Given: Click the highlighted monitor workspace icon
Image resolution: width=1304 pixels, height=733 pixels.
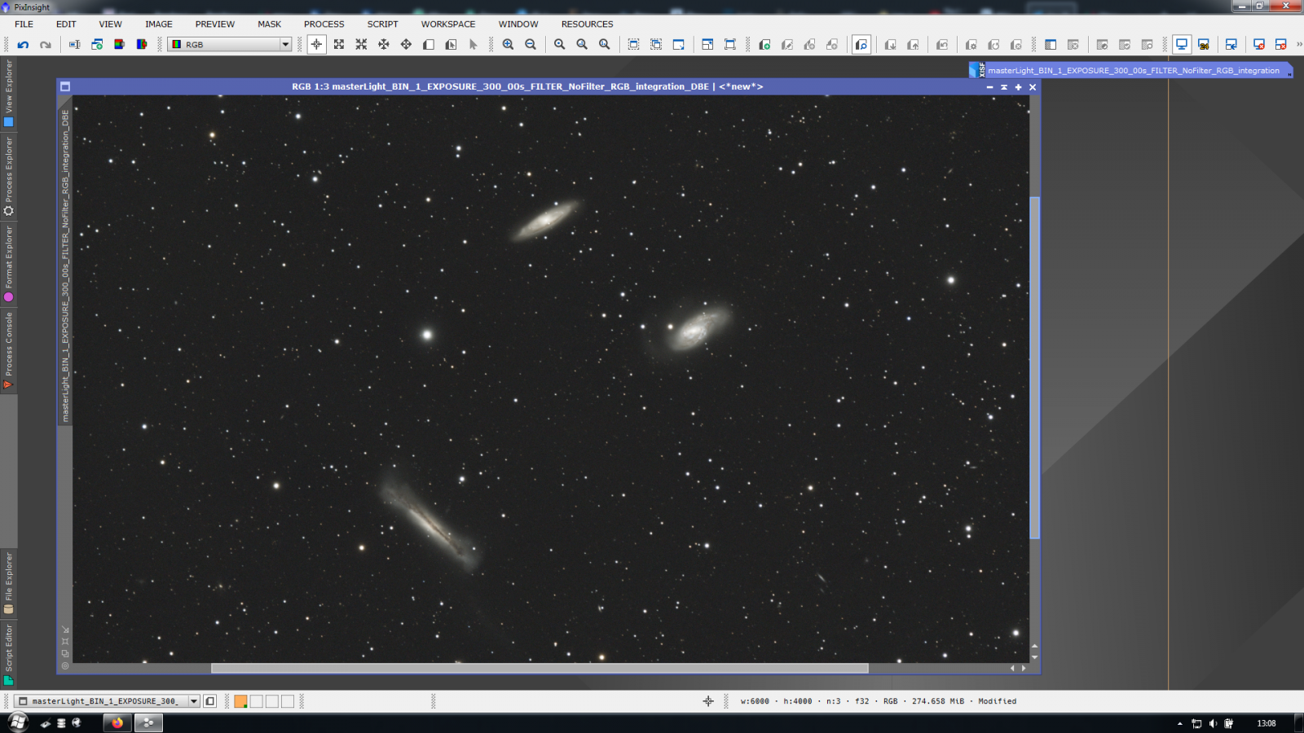Looking at the screenshot, I should (1182, 45).
